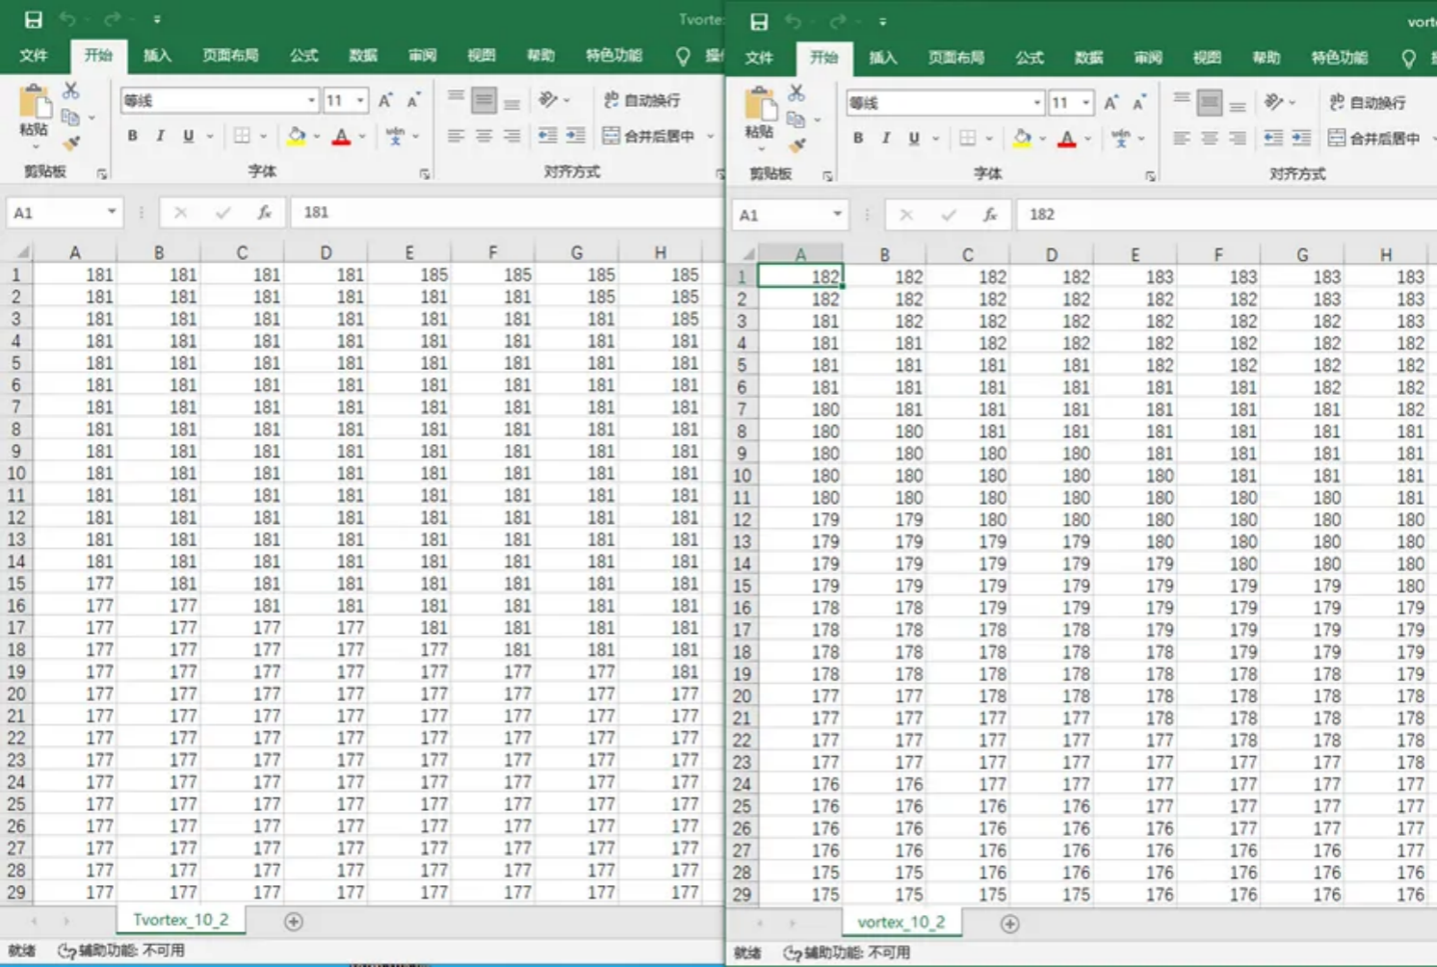Open Insert Function dialog in left window
This screenshot has height=967, width=1437.
(264, 212)
